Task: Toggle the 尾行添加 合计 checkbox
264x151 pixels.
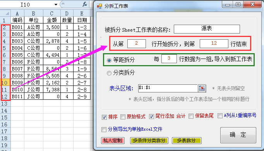Action: pyautogui.click(x=151, y=116)
